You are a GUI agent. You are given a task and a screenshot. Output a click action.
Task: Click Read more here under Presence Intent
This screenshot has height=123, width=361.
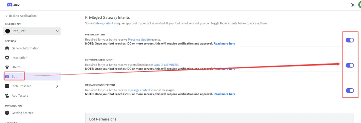click(225, 43)
